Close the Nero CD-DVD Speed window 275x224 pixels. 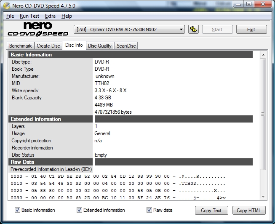(x=263, y=4)
